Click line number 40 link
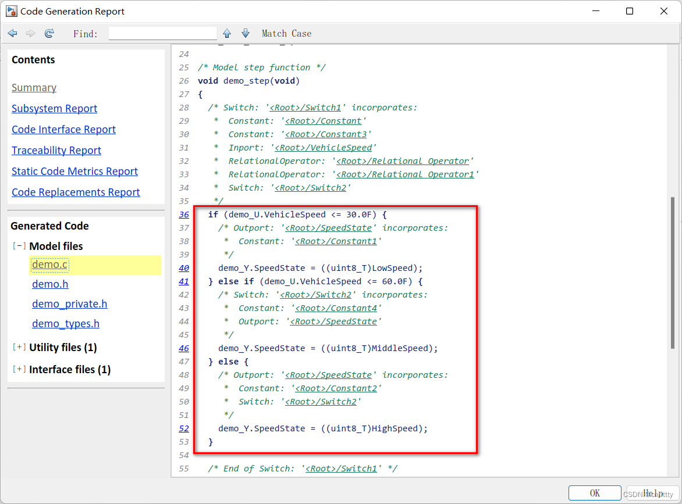 tap(184, 268)
